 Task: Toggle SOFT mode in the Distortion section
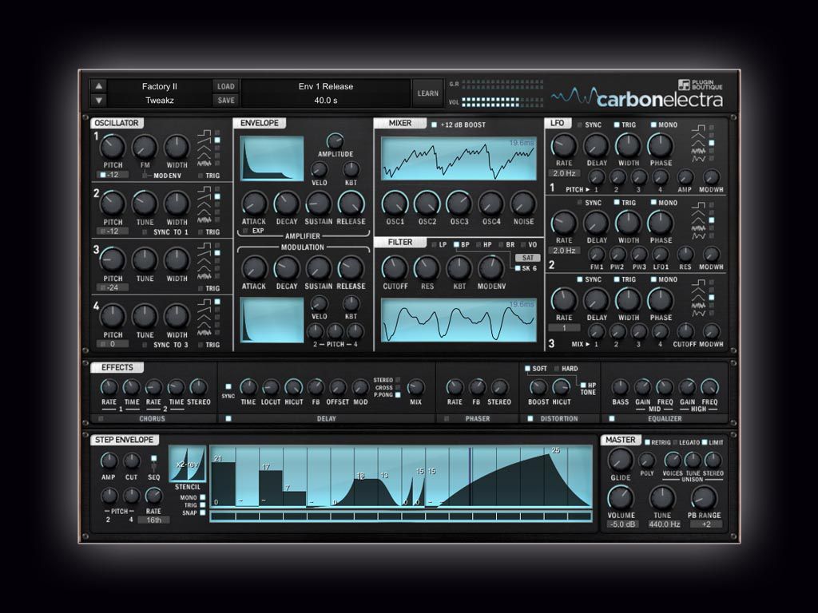coord(527,368)
